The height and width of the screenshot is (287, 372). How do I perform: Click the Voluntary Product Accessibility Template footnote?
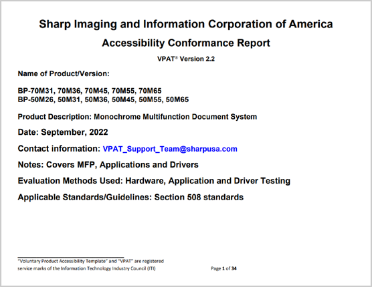pyautogui.click(x=90, y=261)
